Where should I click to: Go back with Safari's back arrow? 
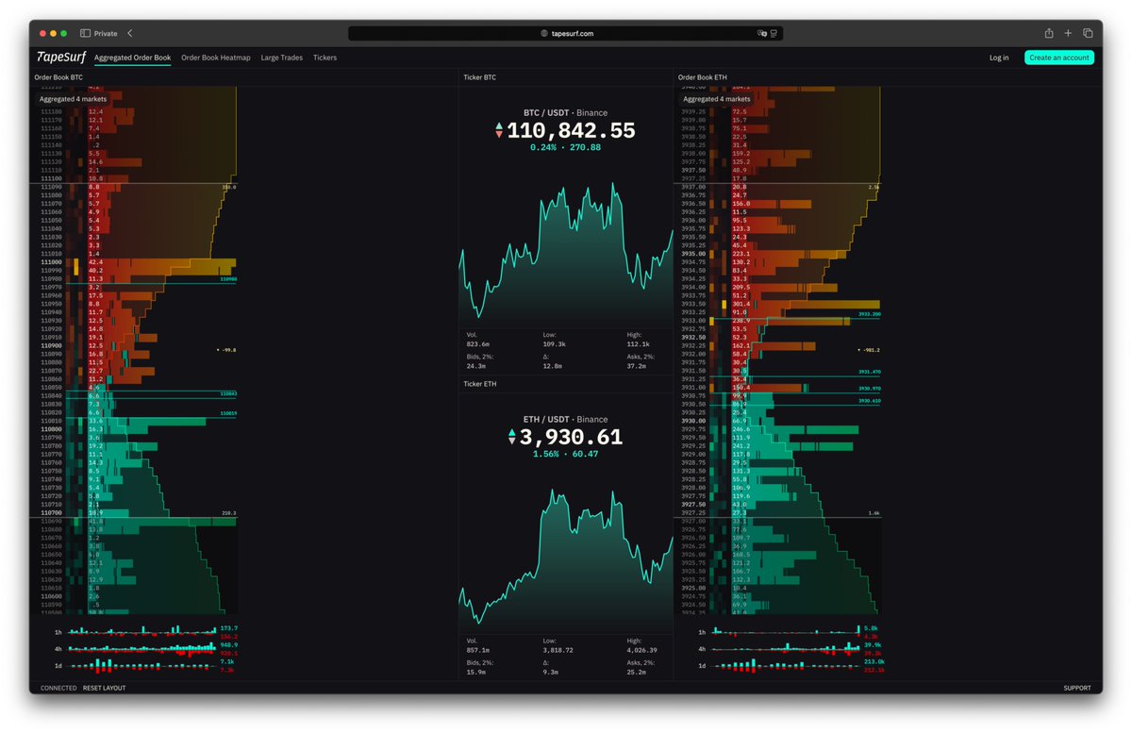(x=130, y=33)
